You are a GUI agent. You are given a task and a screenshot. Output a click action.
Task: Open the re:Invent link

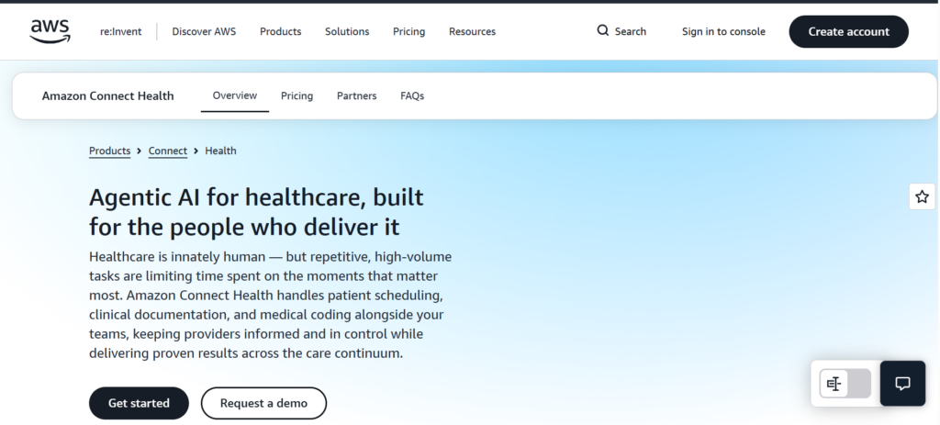point(120,32)
